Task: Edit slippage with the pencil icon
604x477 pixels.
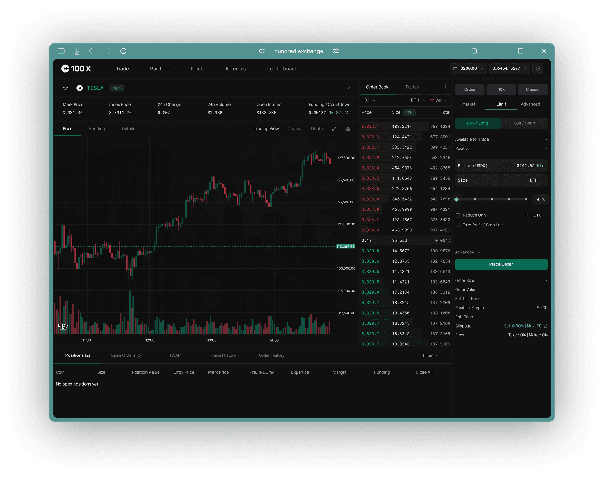Action: click(x=545, y=326)
